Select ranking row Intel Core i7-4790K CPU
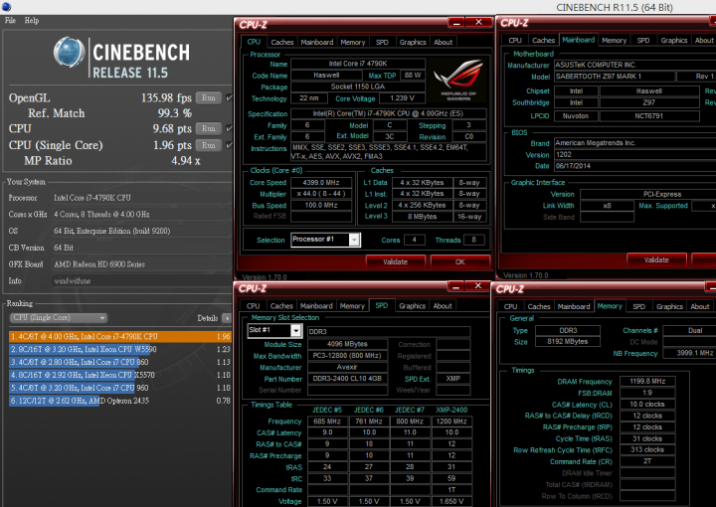Viewport: 716px width, 507px height. tap(120, 337)
